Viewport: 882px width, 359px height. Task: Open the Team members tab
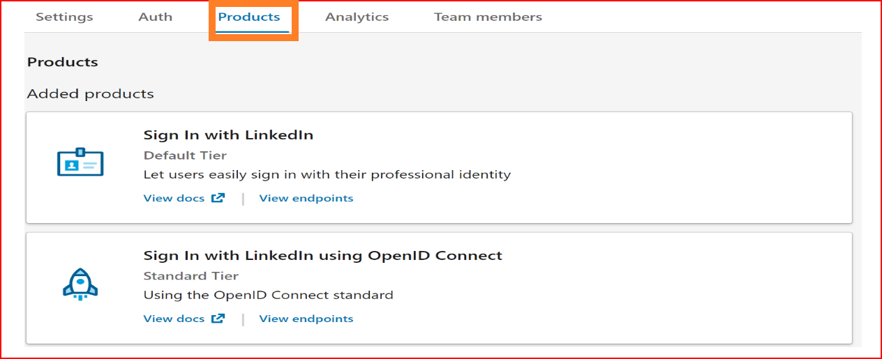pyautogui.click(x=488, y=17)
